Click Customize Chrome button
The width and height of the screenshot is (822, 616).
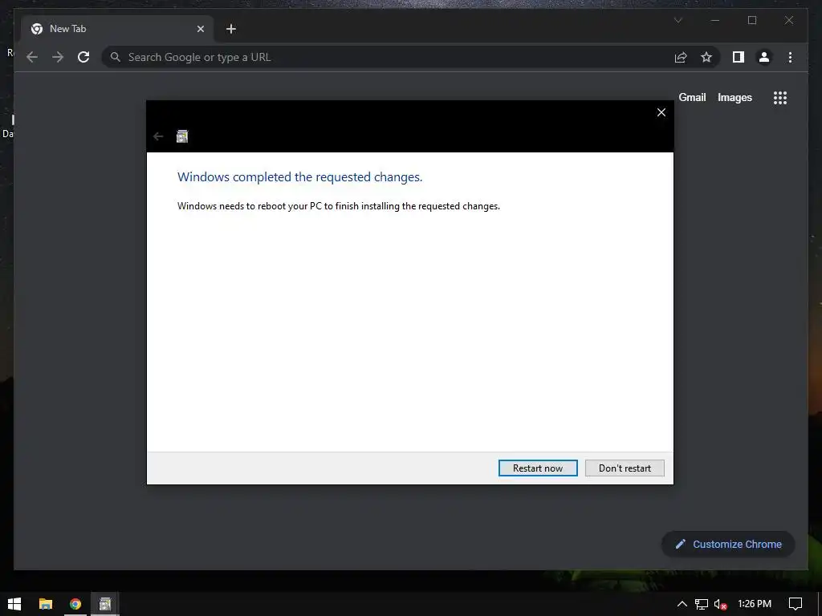click(x=728, y=545)
